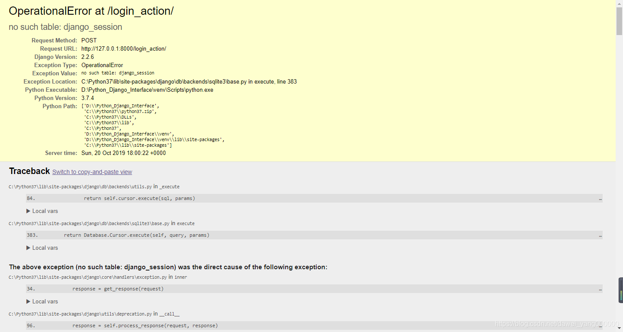The width and height of the screenshot is (623, 332).
Task: Click the deprecation.py file path in traceback
Action: pos(80,314)
